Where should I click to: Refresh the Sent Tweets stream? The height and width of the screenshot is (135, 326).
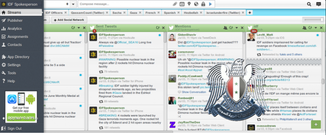pos(158,28)
